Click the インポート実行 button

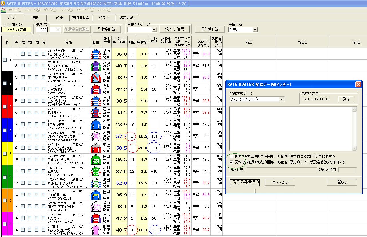tap(244, 182)
